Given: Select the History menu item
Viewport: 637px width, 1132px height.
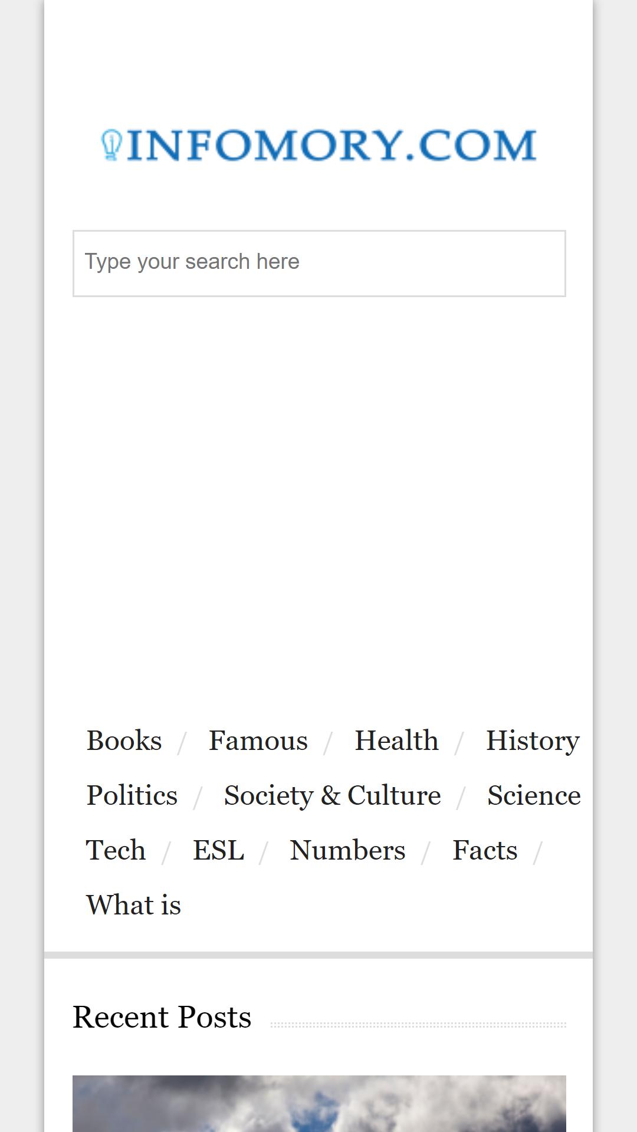Looking at the screenshot, I should coord(533,741).
